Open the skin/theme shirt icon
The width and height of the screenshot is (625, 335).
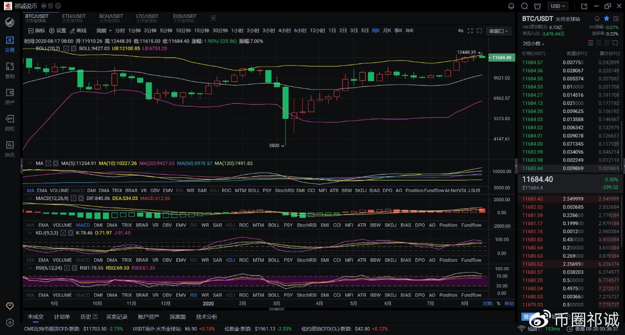point(538,6)
